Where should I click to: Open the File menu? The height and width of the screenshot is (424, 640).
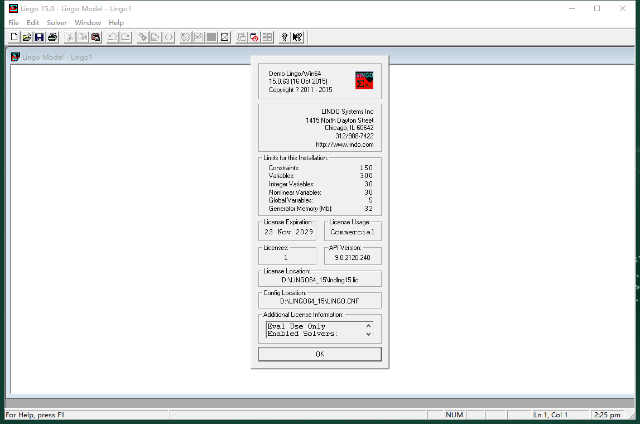coord(13,23)
